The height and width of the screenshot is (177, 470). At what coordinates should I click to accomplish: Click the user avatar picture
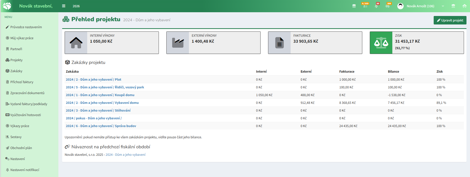(x=400, y=6)
